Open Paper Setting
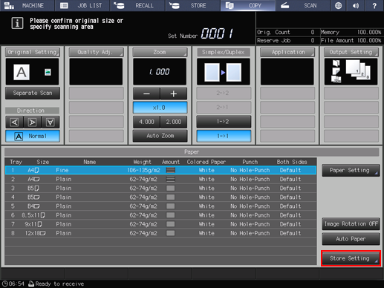This screenshot has height=288, width=384. pos(351,170)
